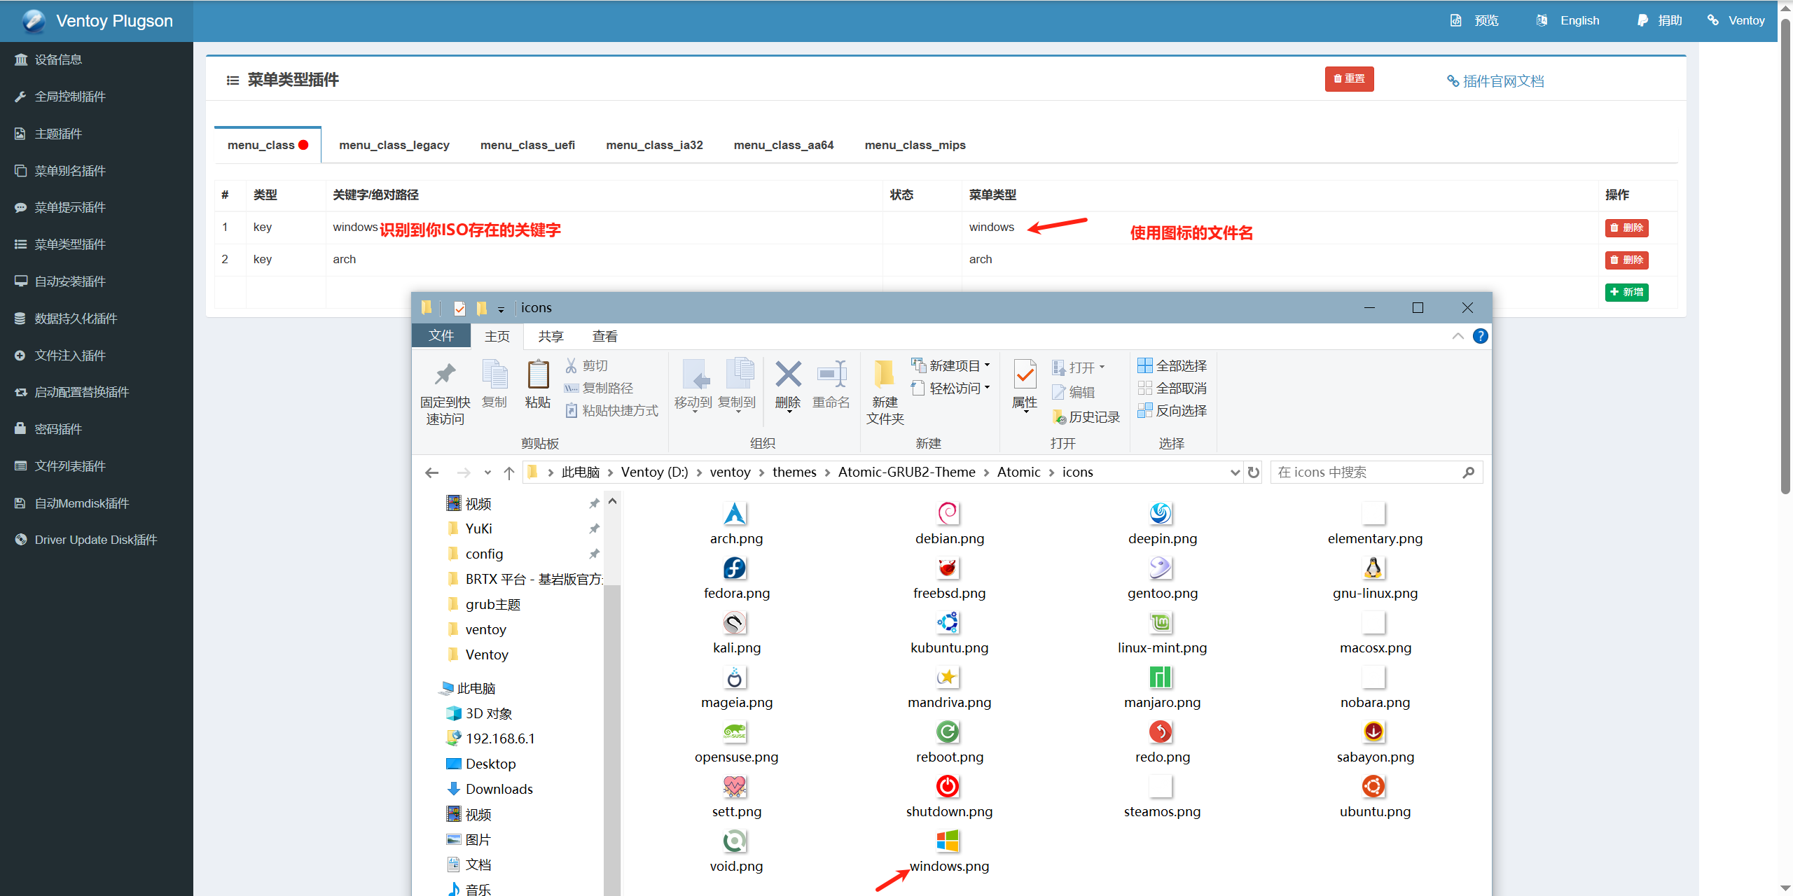Click the red X Delete icon
Viewport: 1793px width, 896px height.
pyautogui.click(x=788, y=374)
